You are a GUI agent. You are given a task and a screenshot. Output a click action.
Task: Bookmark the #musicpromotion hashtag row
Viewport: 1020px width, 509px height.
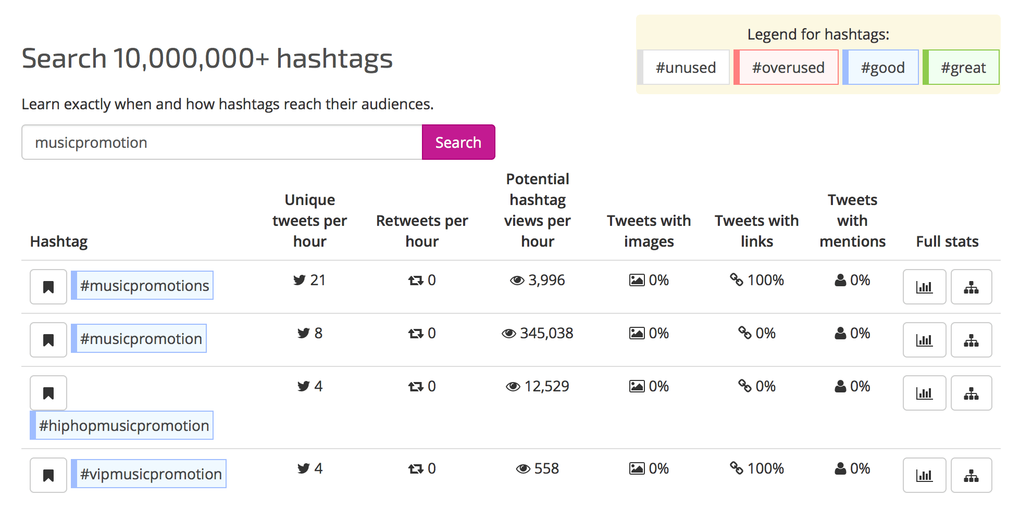(48, 340)
